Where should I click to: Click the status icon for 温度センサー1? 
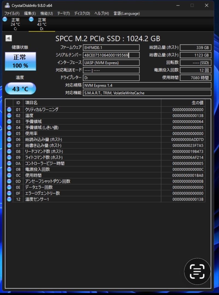[x=9, y=199]
